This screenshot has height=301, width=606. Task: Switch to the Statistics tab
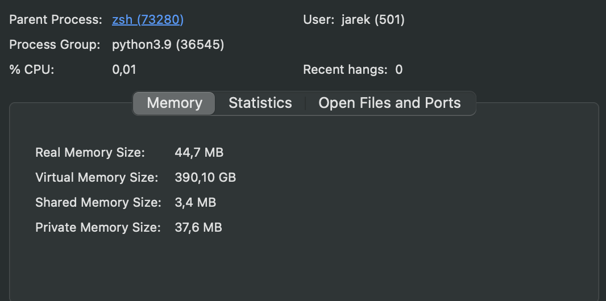point(260,103)
